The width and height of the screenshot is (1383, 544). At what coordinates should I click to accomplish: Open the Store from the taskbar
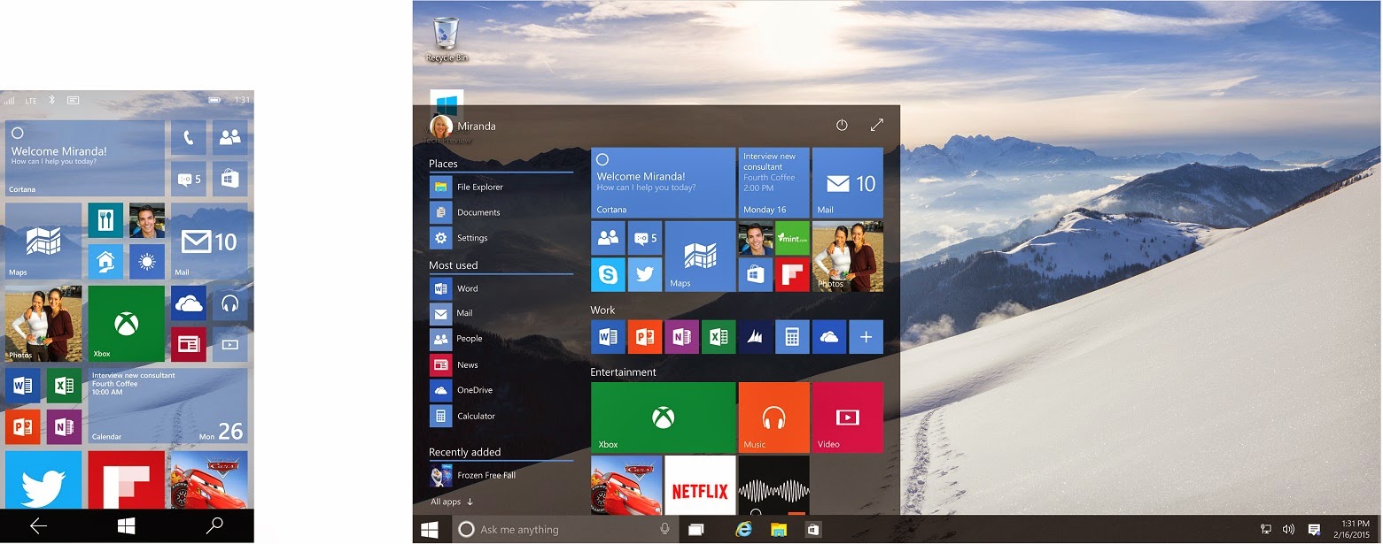pyautogui.click(x=812, y=529)
